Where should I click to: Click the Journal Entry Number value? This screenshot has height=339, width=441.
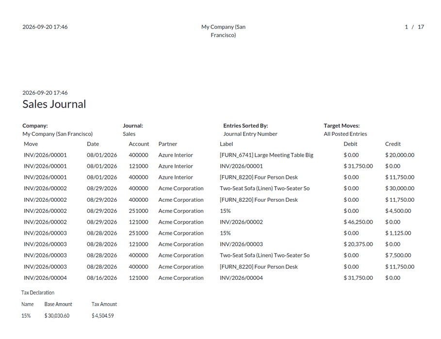(250, 134)
